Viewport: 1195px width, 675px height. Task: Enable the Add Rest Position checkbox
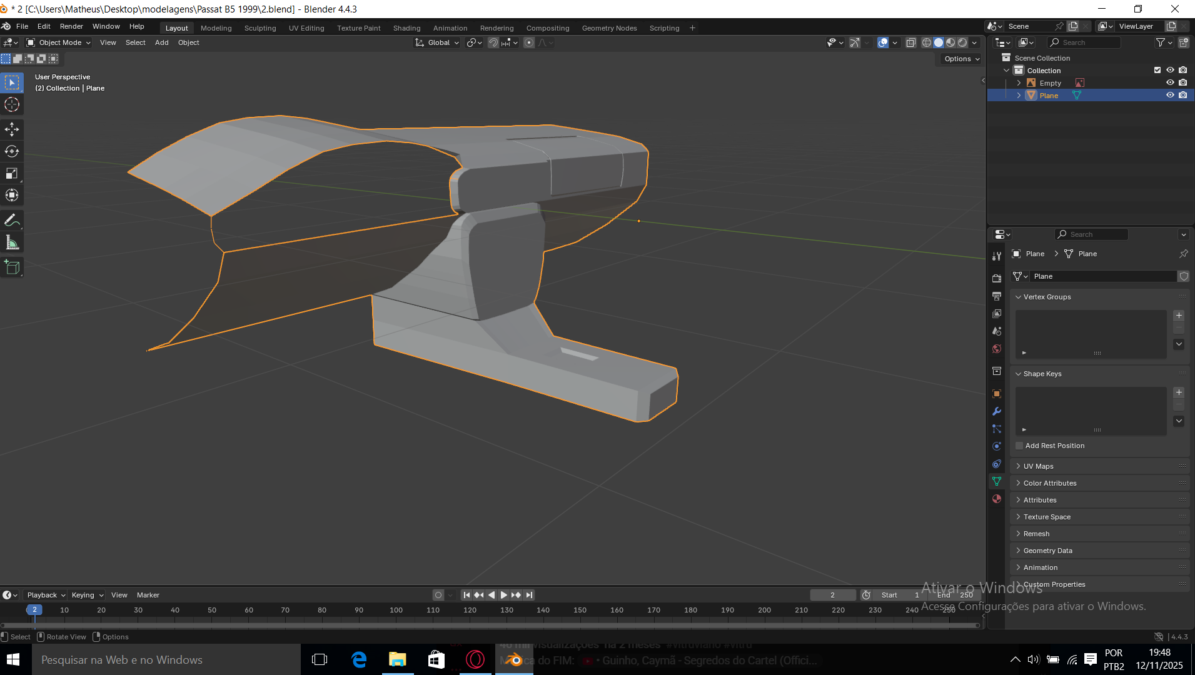tap(1019, 446)
